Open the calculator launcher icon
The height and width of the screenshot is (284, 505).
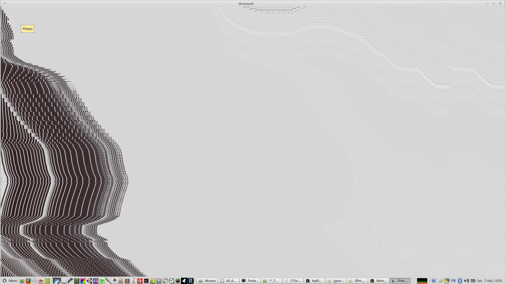pyautogui.click(x=121, y=281)
